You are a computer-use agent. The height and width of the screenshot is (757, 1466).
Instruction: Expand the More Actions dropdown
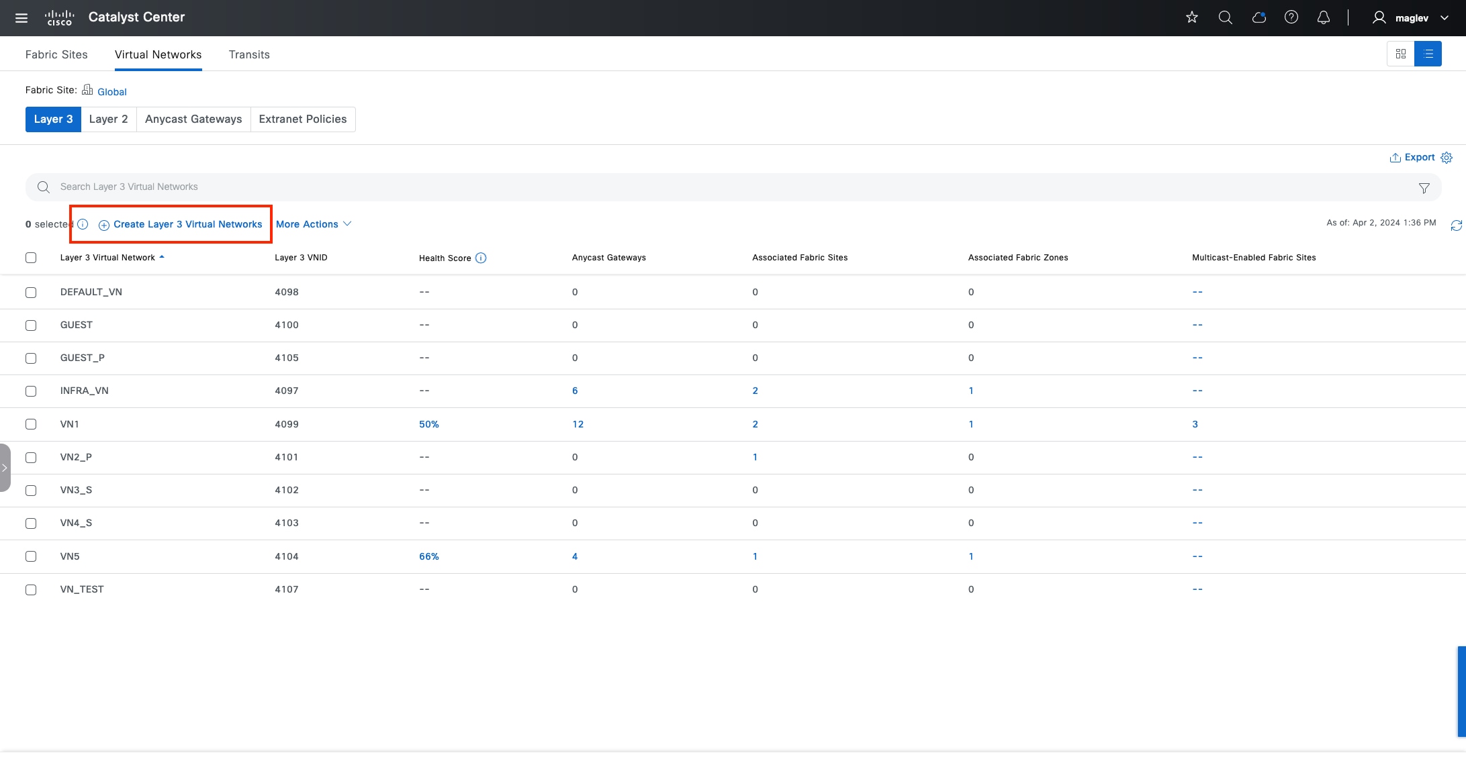coord(313,224)
